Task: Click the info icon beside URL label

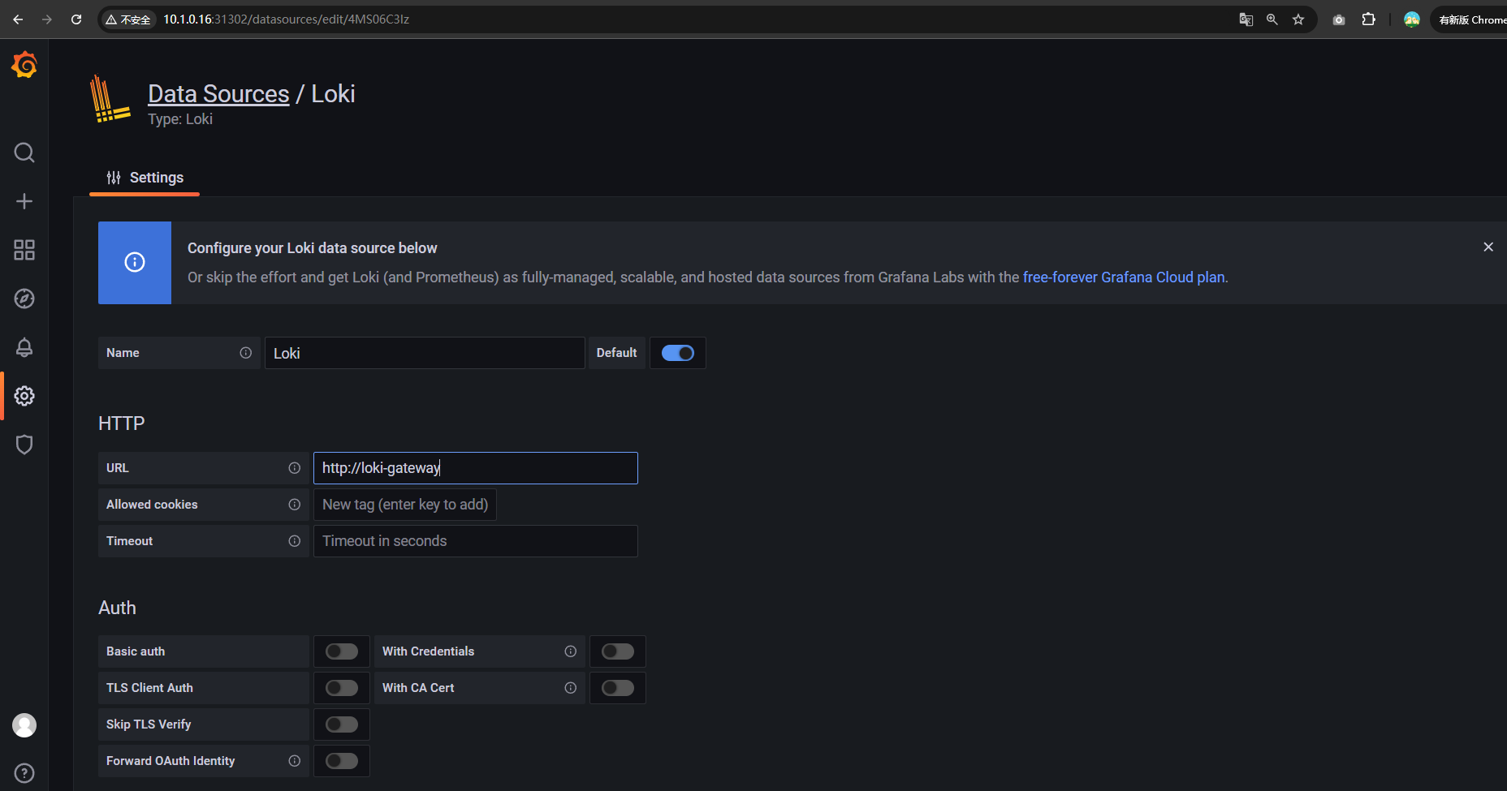Action: 294,468
